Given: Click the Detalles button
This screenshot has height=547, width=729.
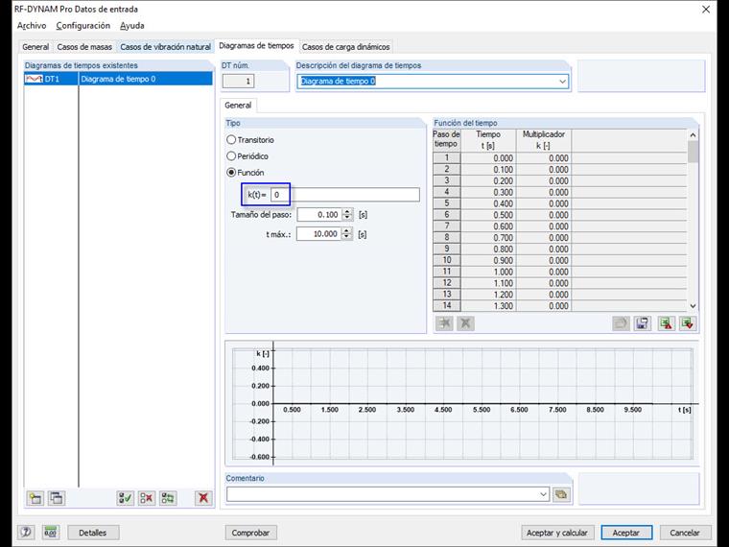Looking at the screenshot, I should point(92,533).
